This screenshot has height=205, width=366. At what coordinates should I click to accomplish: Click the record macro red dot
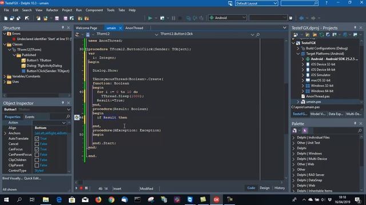coord(81,188)
